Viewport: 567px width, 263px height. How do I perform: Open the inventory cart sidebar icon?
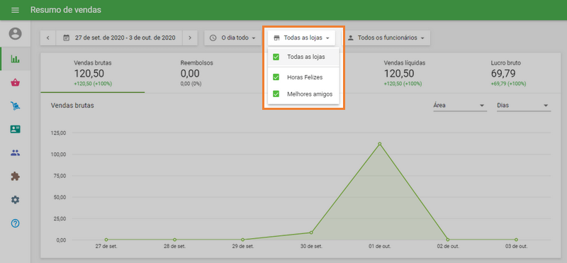(15, 106)
